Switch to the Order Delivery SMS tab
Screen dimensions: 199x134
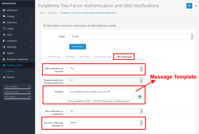coord(103,57)
